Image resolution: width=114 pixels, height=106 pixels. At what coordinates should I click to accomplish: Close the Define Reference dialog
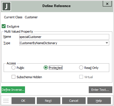[x=107, y=4]
